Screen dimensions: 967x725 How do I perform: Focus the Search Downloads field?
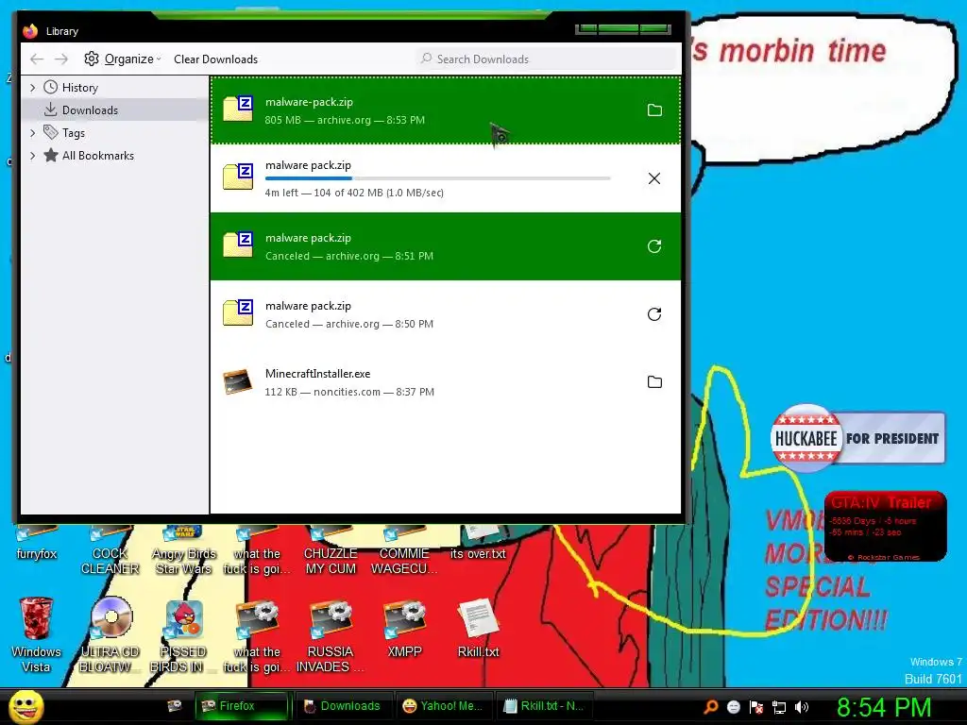pyautogui.click(x=547, y=59)
